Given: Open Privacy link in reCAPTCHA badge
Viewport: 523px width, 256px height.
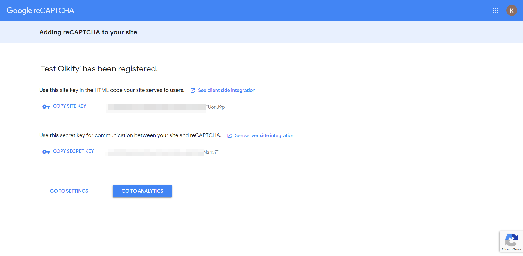Looking at the screenshot, I should (x=506, y=249).
